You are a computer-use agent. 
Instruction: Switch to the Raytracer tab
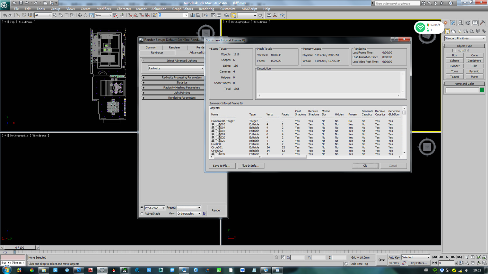tap(157, 53)
